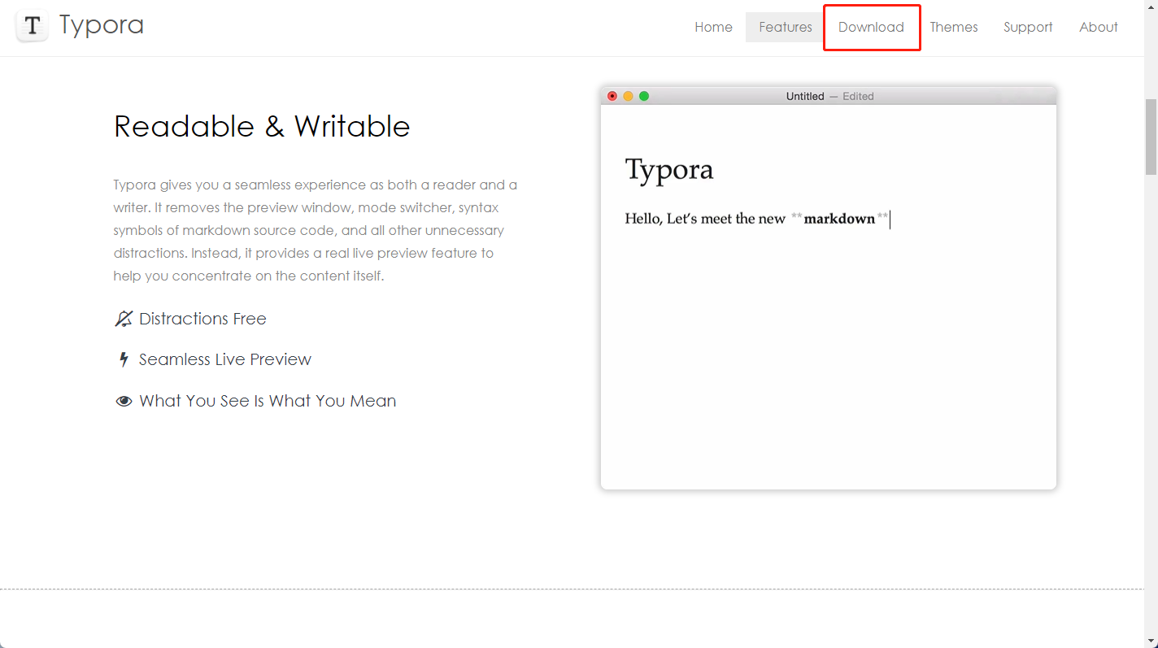Click What You See Is What You Mean text
The image size is (1158, 648).
pyautogui.click(x=268, y=401)
